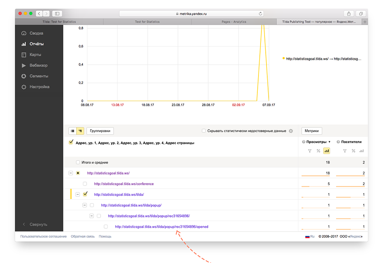Switch to Pages - Analytics tab
The image size is (383, 263).
point(234,22)
